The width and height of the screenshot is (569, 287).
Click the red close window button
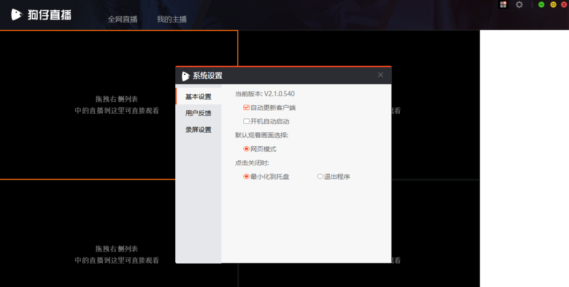(564, 4)
